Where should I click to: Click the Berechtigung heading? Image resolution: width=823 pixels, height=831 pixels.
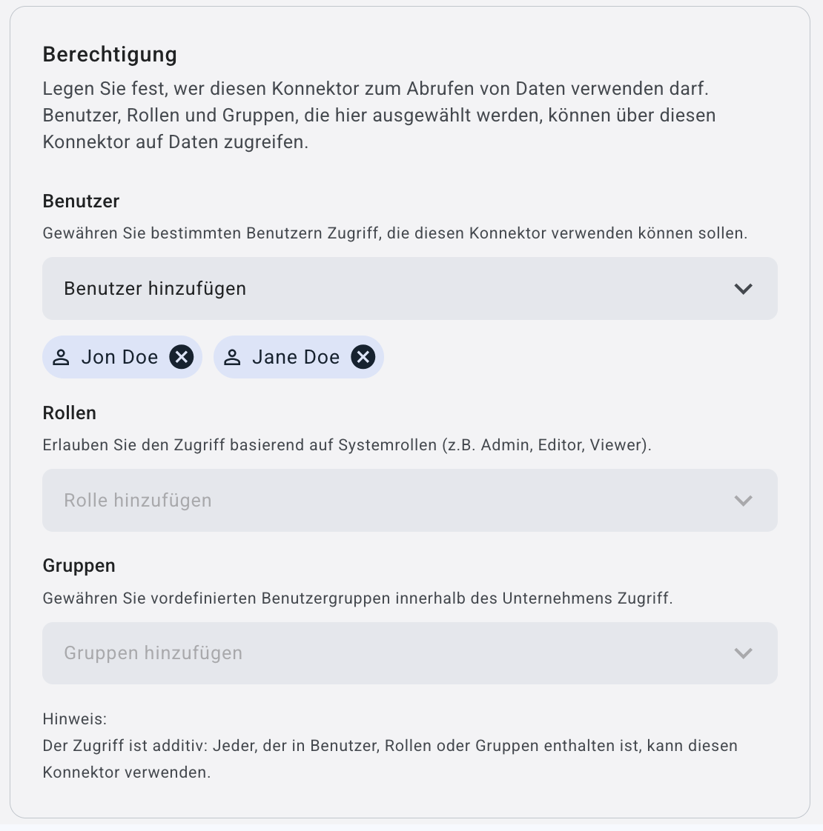click(x=110, y=54)
